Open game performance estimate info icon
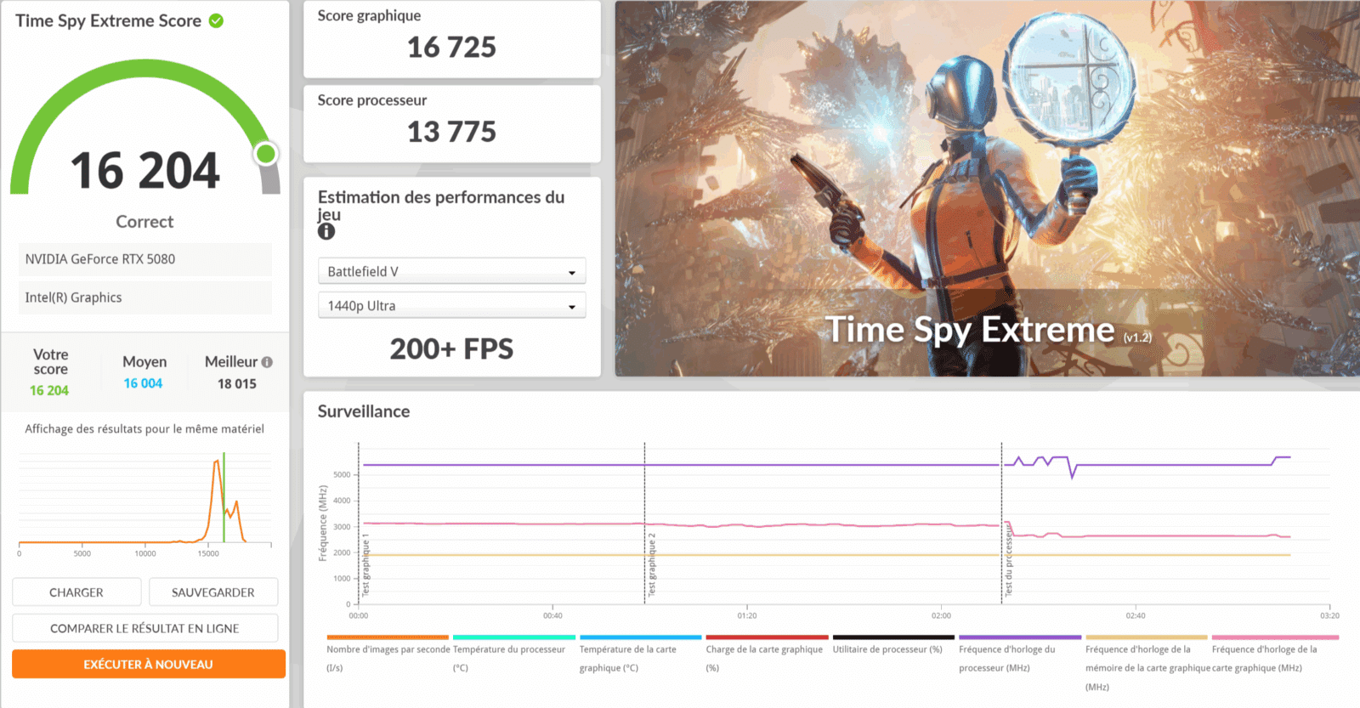The width and height of the screenshot is (1360, 708). tap(326, 231)
